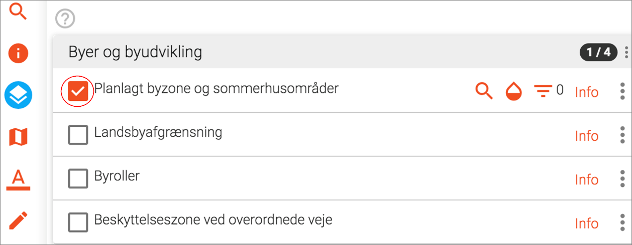
Task: Open three-dot menu for Landsbyafgrænsning
Action: [x=622, y=135]
